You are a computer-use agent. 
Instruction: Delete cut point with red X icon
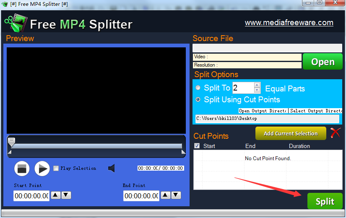[335, 133]
